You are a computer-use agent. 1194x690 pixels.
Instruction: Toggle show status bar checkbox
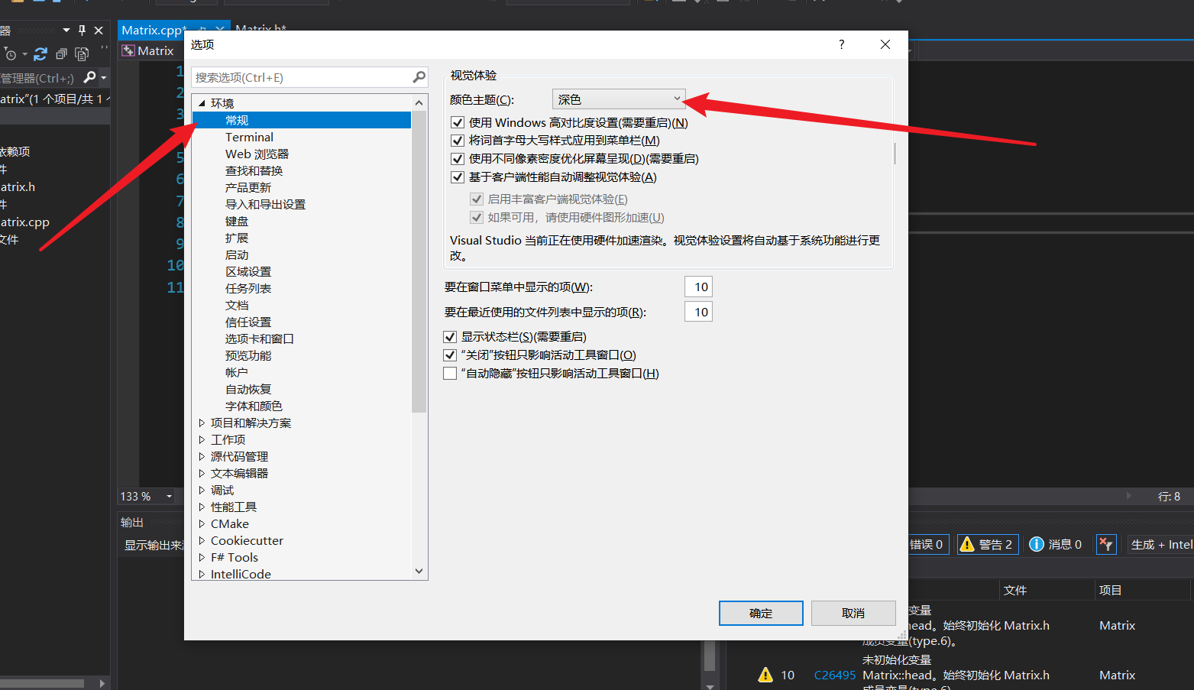click(x=450, y=337)
